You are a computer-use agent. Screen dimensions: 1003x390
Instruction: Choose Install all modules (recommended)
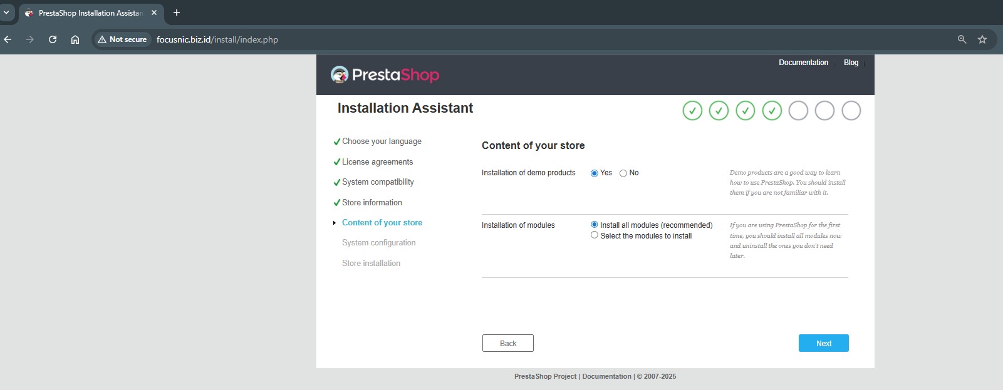[595, 225]
